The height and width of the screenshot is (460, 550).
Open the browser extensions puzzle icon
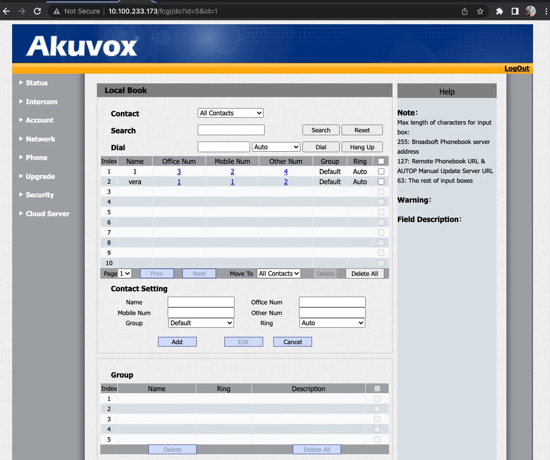(500, 11)
